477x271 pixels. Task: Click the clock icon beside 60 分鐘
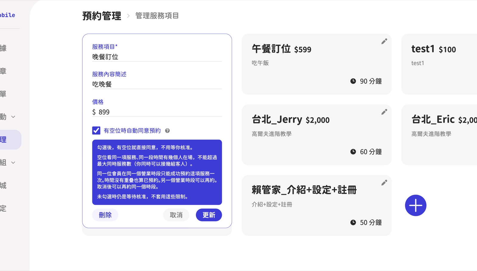pyautogui.click(x=353, y=152)
